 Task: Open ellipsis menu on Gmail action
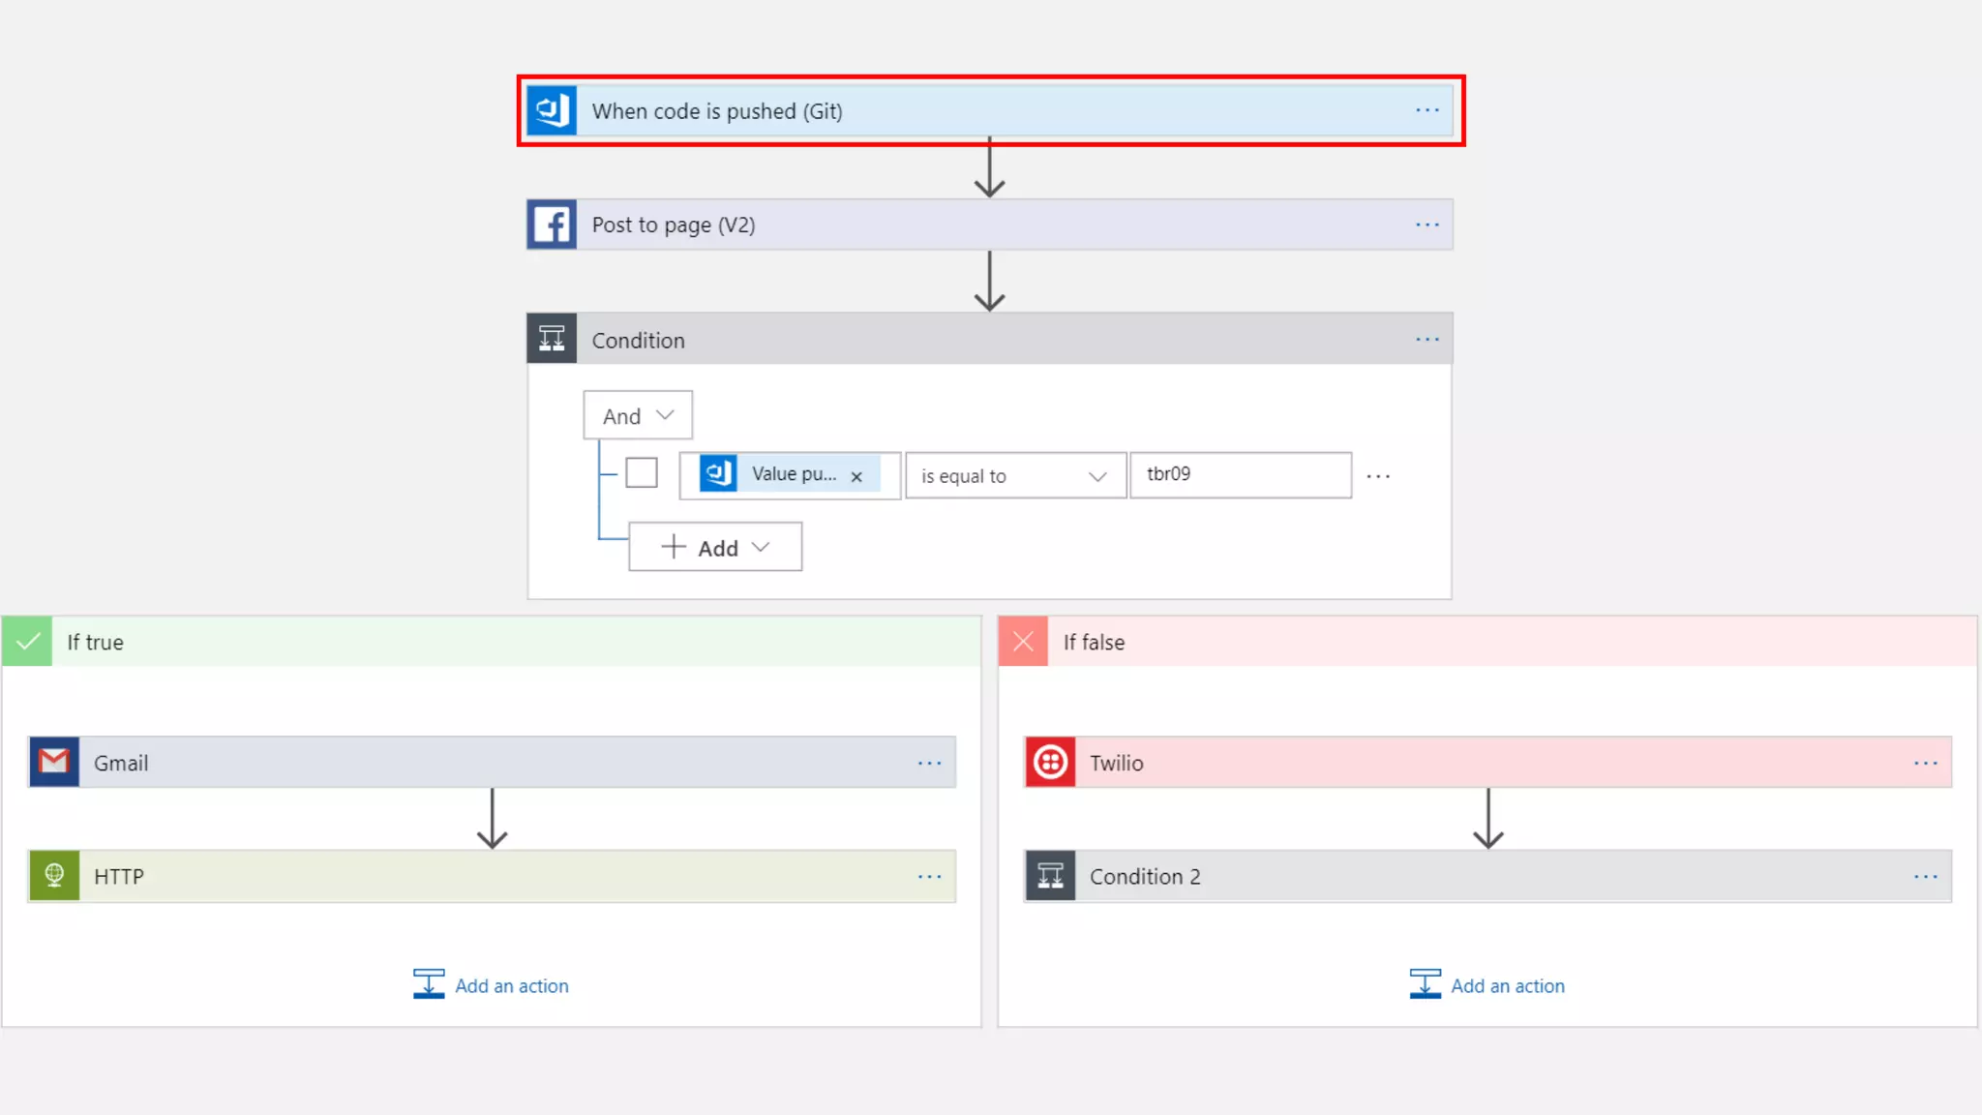click(929, 763)
